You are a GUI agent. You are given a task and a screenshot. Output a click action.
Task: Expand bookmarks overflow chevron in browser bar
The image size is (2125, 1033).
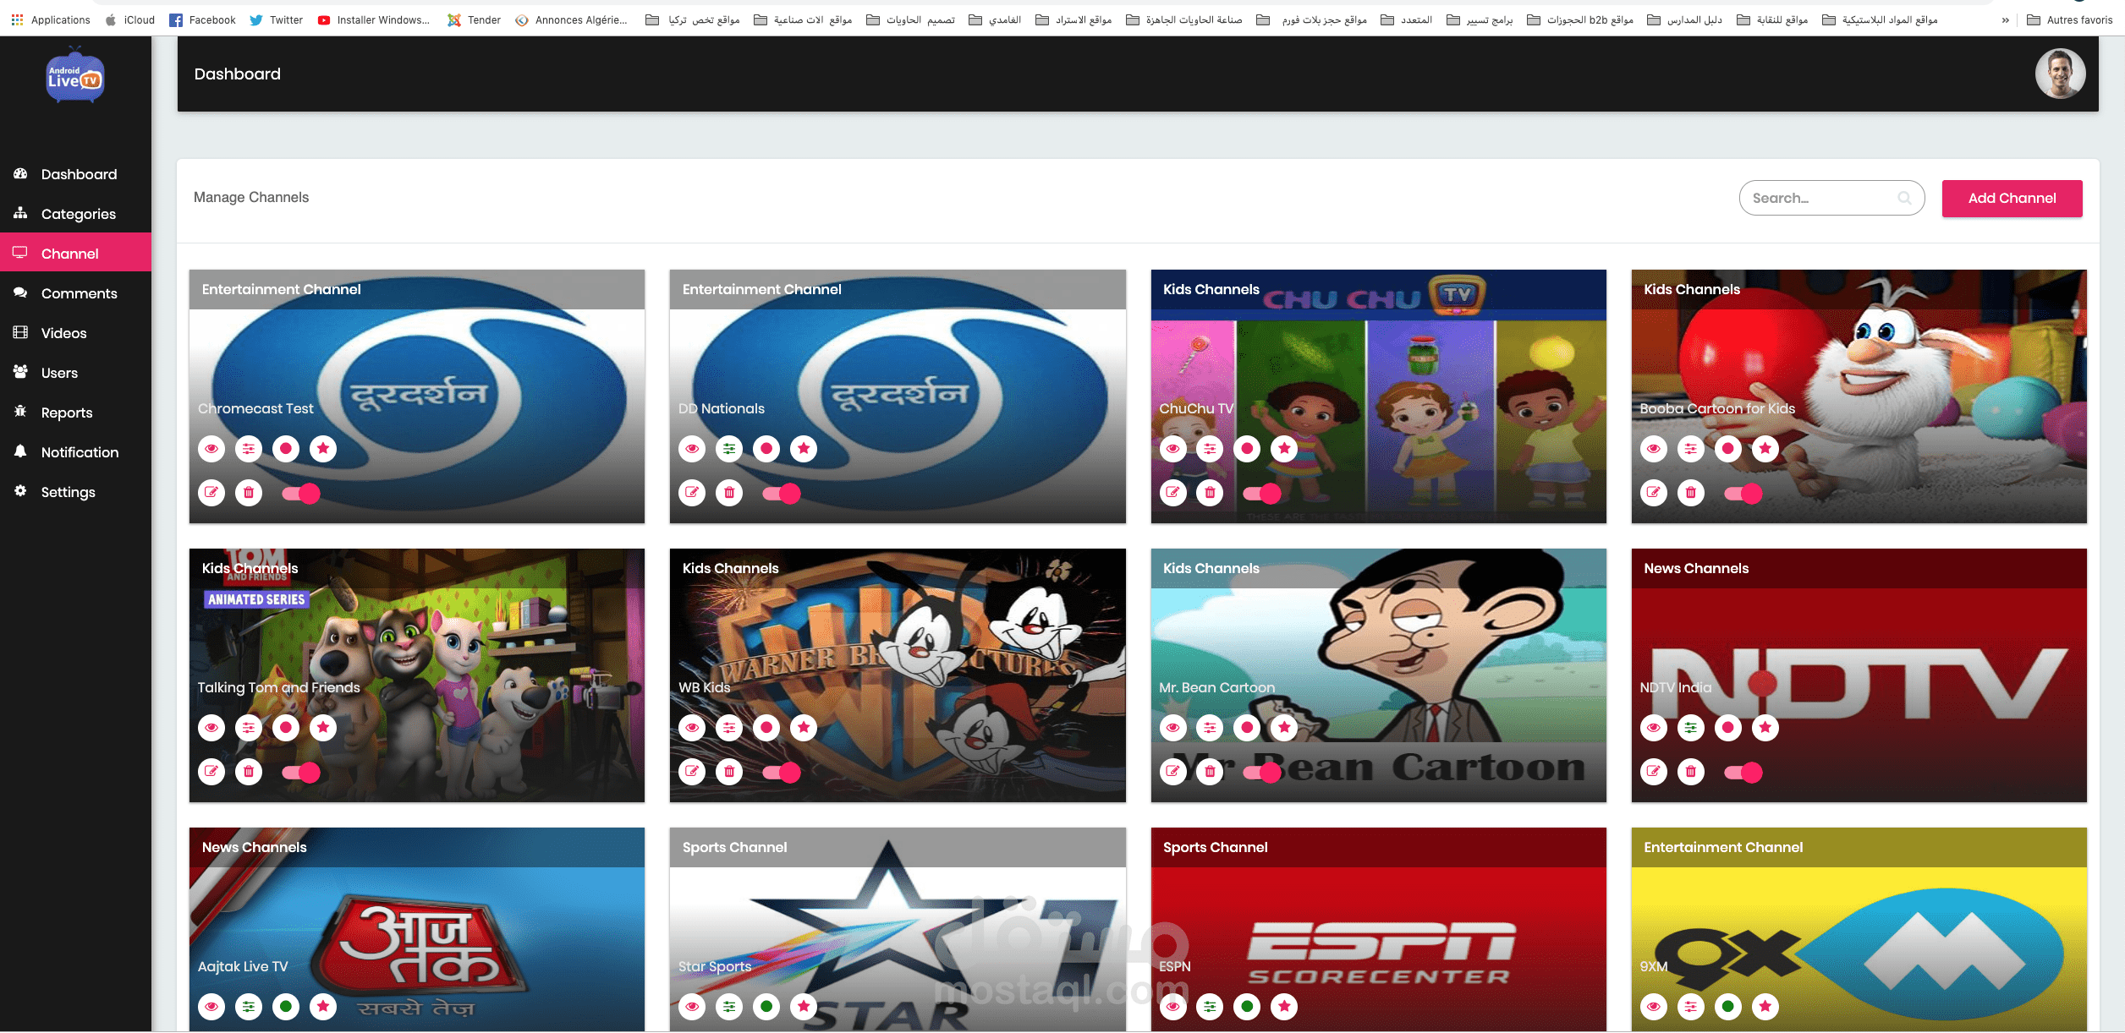(2005, 20)
